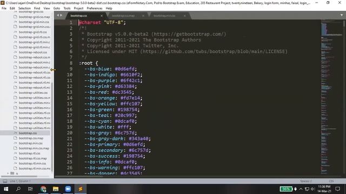The image size is (346, 194).
Task: Go to next tab with right arrow
Action: (x=61, y=16)
